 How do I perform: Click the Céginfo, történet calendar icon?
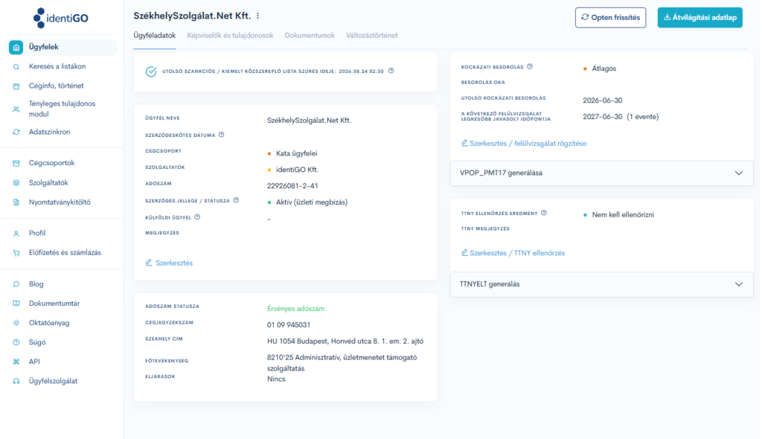[16, 86]
